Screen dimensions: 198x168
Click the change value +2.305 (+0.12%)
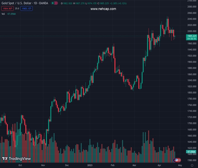coord(118,3)
